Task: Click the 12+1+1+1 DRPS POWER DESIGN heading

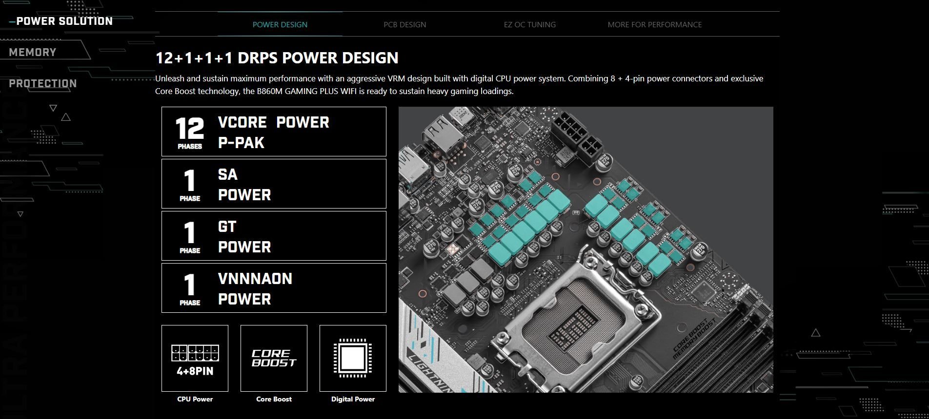Action: point(277,58)
